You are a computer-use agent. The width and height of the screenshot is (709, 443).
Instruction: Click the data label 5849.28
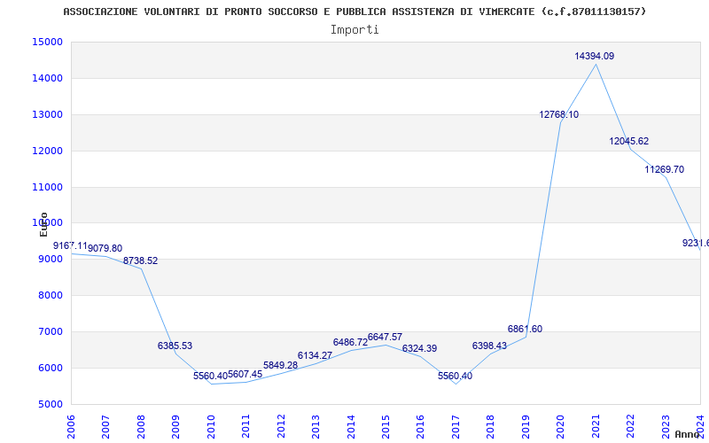coord(280,365)
